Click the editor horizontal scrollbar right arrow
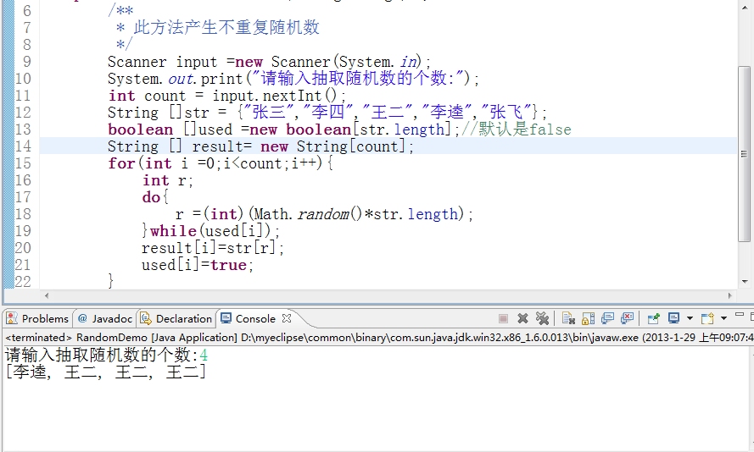Screen dimensions: 754x452 729,295
